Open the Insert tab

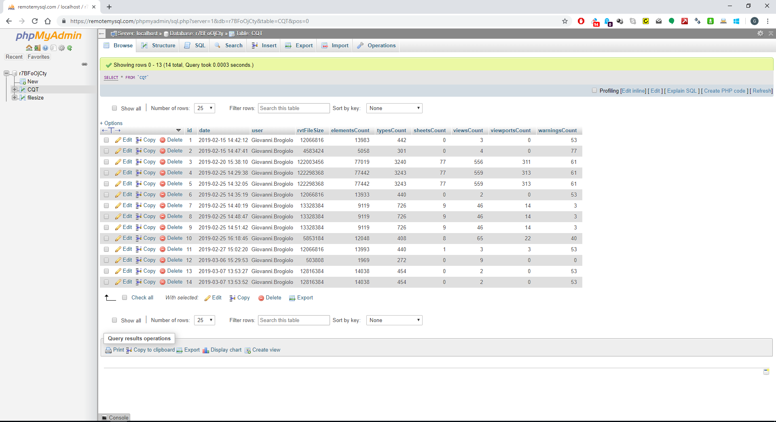tap(264, 45)
